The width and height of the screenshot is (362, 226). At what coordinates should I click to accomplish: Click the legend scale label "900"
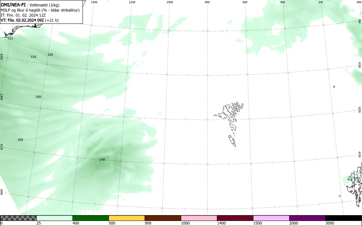click(x=148, y=223)
